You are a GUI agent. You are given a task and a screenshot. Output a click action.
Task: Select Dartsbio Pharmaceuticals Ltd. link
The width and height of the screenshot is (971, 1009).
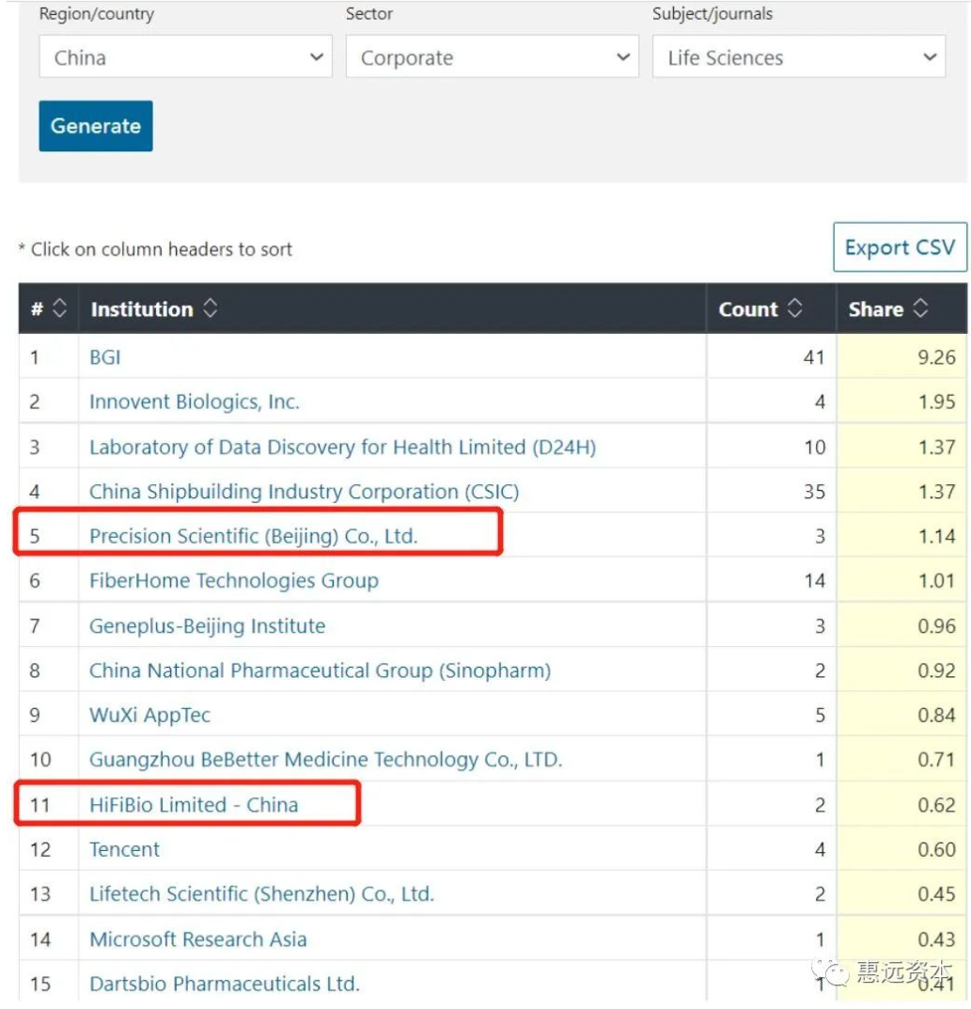225,984
